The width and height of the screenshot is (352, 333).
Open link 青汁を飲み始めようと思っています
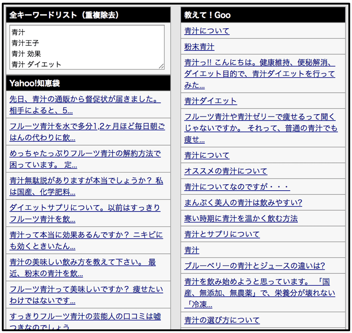pyautogui.click(x=260, y=293)
